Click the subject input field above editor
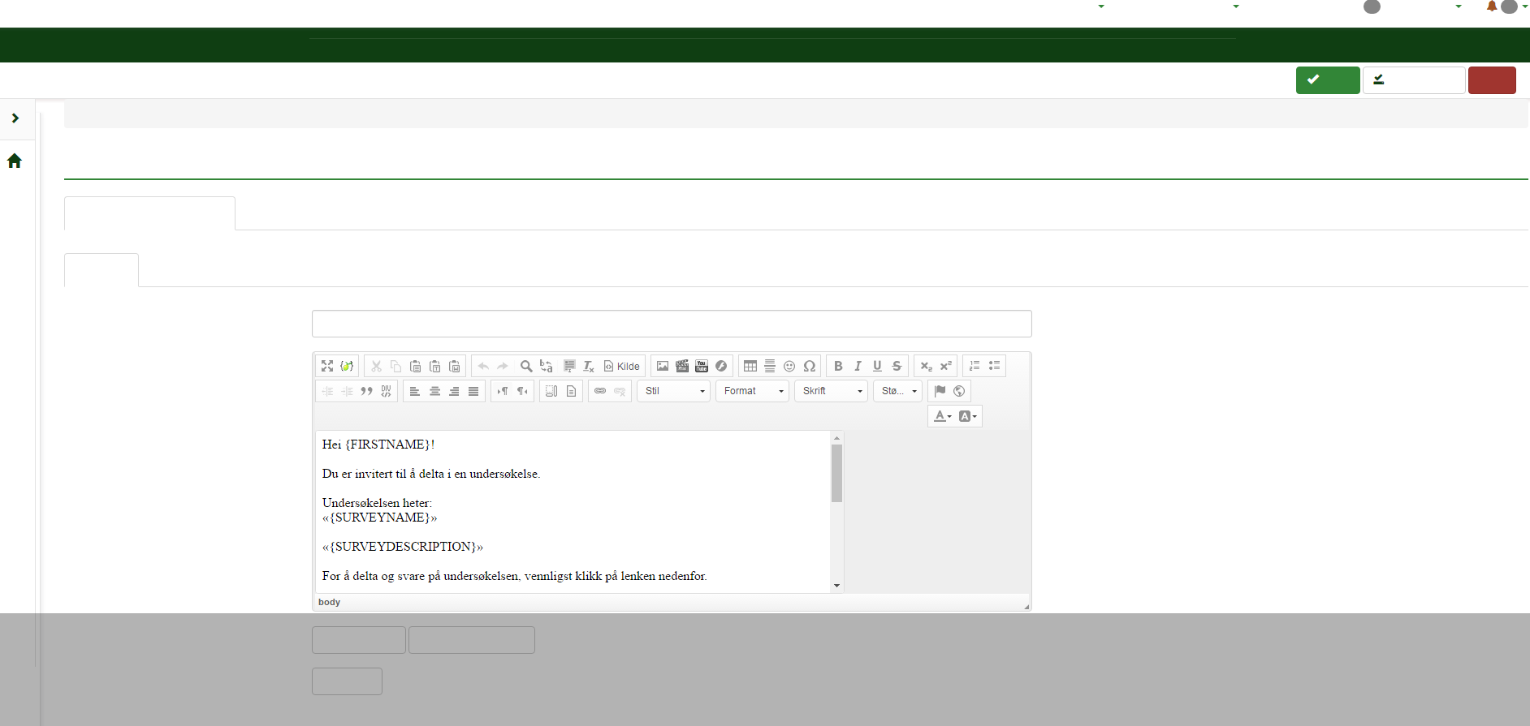This screenshot has height=726, width=1530. click(672, 324)
